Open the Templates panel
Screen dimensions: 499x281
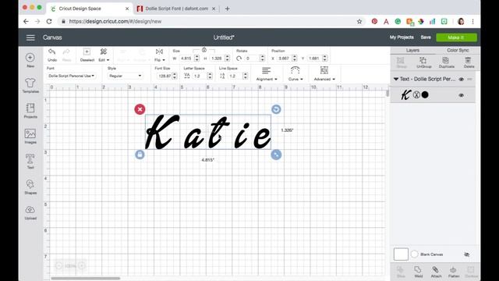pos(30,83)
